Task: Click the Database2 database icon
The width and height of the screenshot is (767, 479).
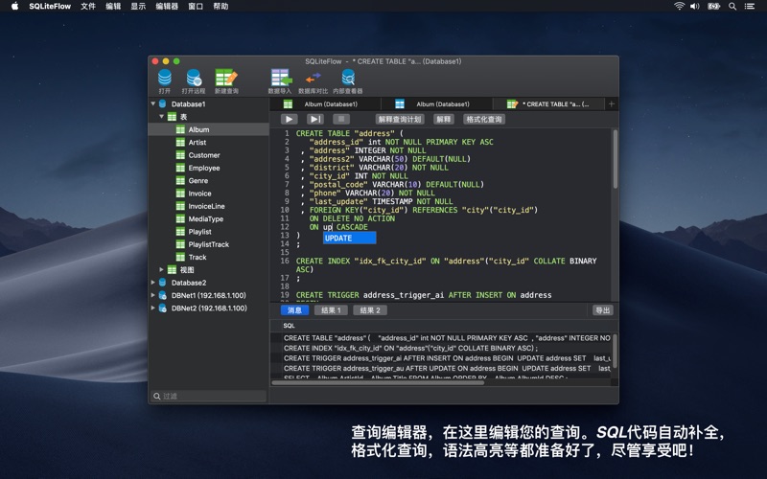Action: [x=162, y=282]
